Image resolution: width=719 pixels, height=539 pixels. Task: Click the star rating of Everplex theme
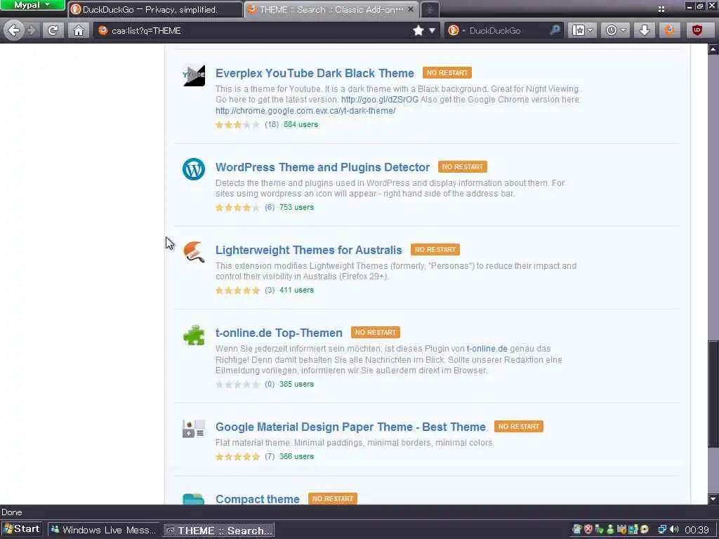237,125
